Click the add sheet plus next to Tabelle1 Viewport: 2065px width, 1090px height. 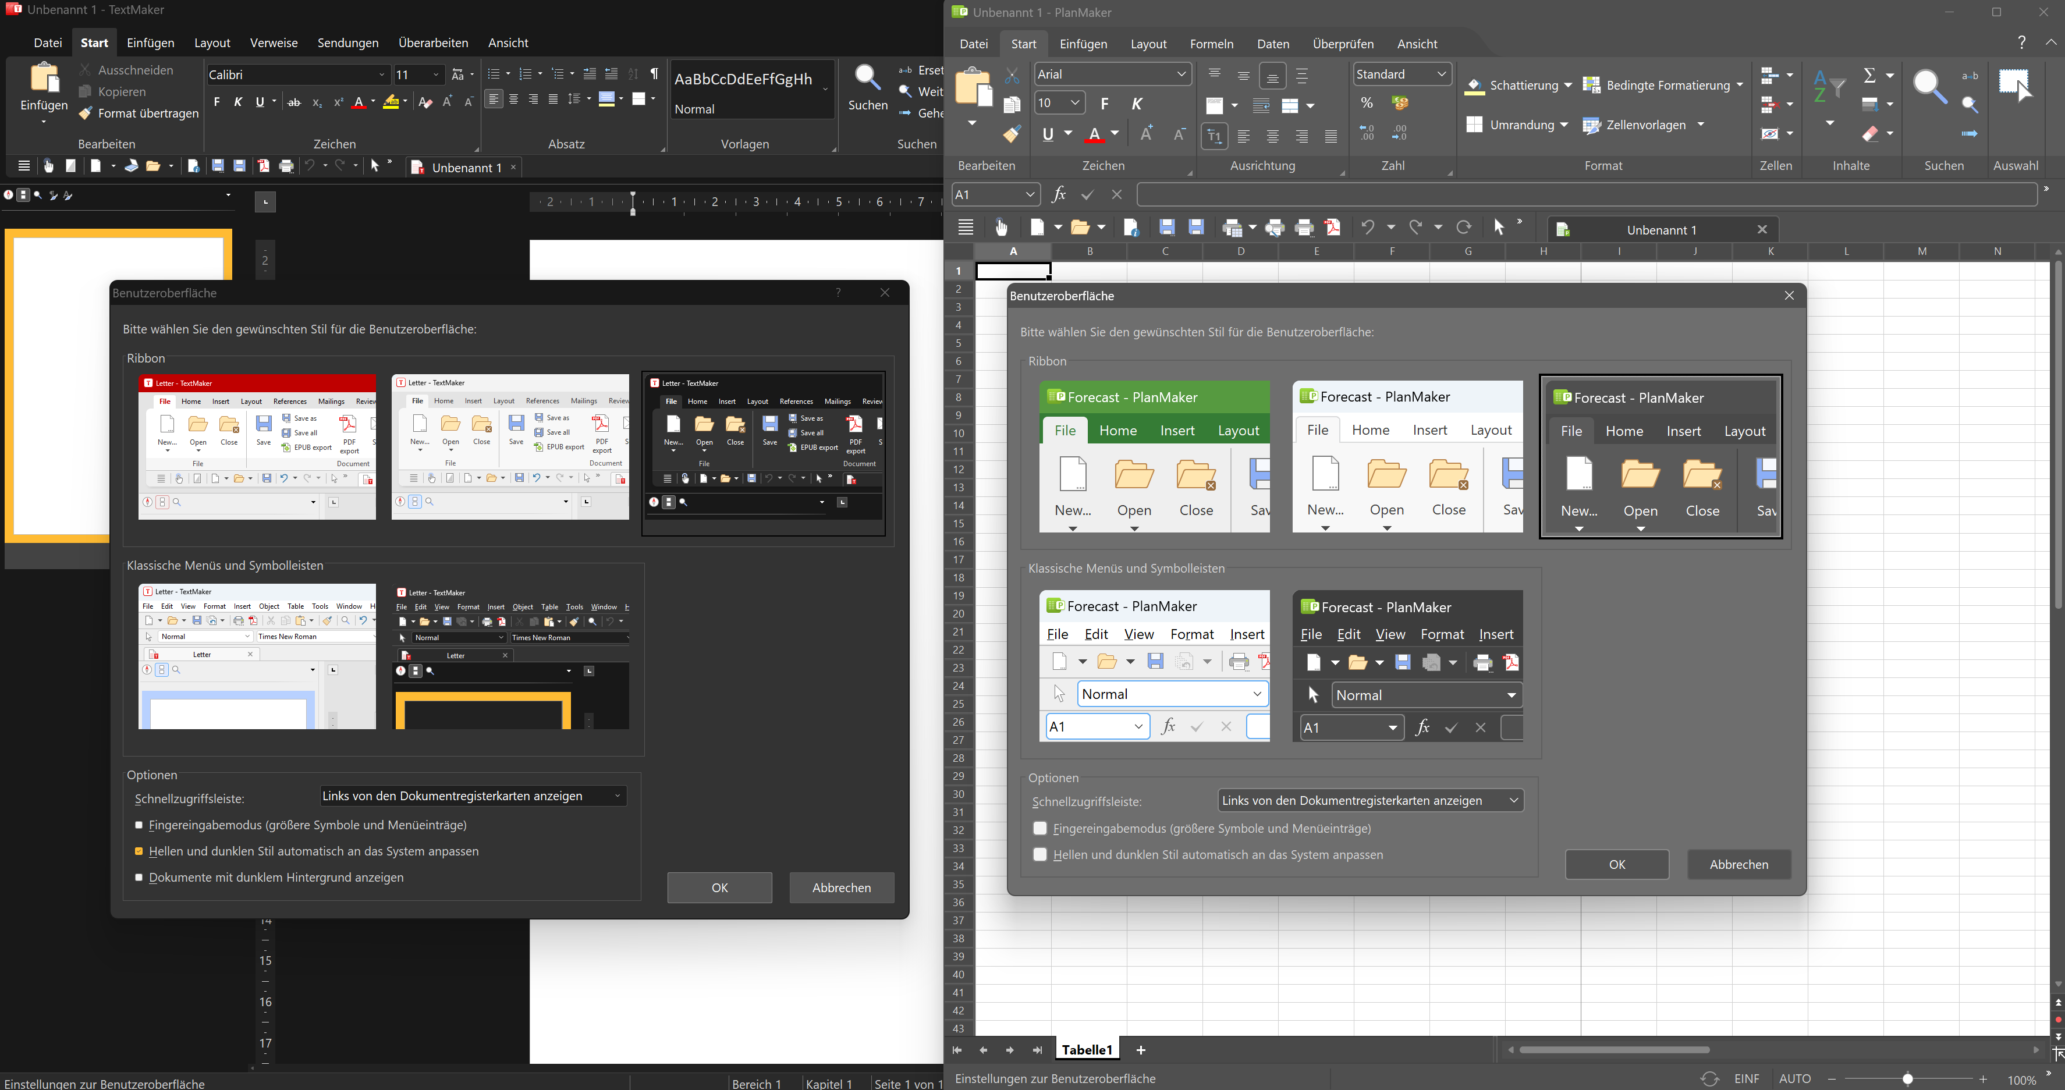click(1141, 1050)
